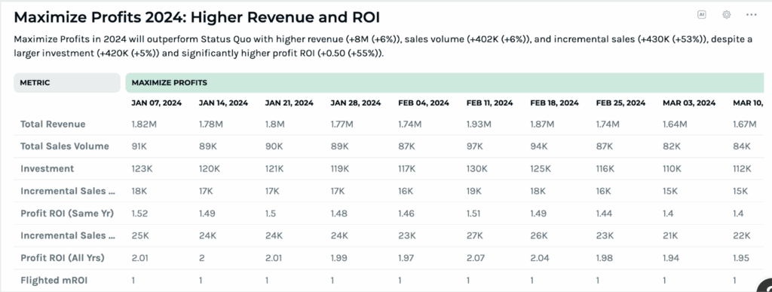Click incremental sales cell 27K for Feb 11
The image size is (772, 292).
click(475, 236)
